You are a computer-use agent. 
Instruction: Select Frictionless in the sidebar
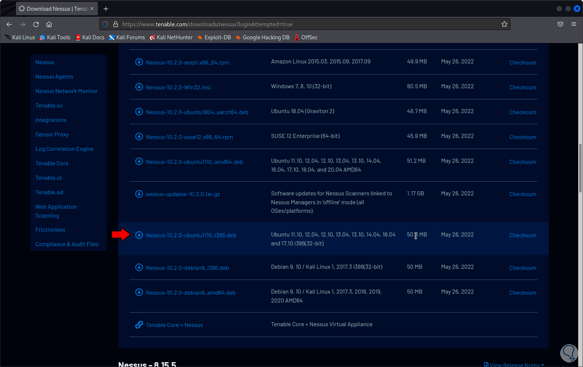50,230
